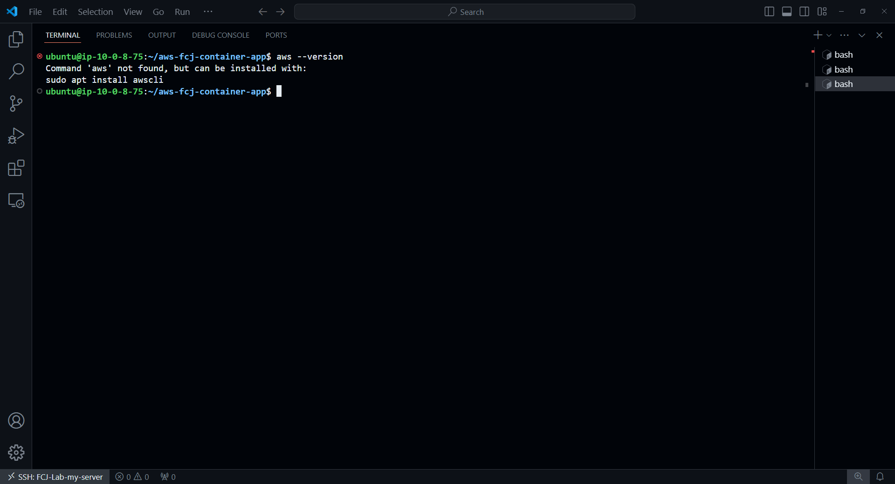Viewport: 895px width, 484px height.
Task: Switch to the OUTPUT tab
Action: 162,35
